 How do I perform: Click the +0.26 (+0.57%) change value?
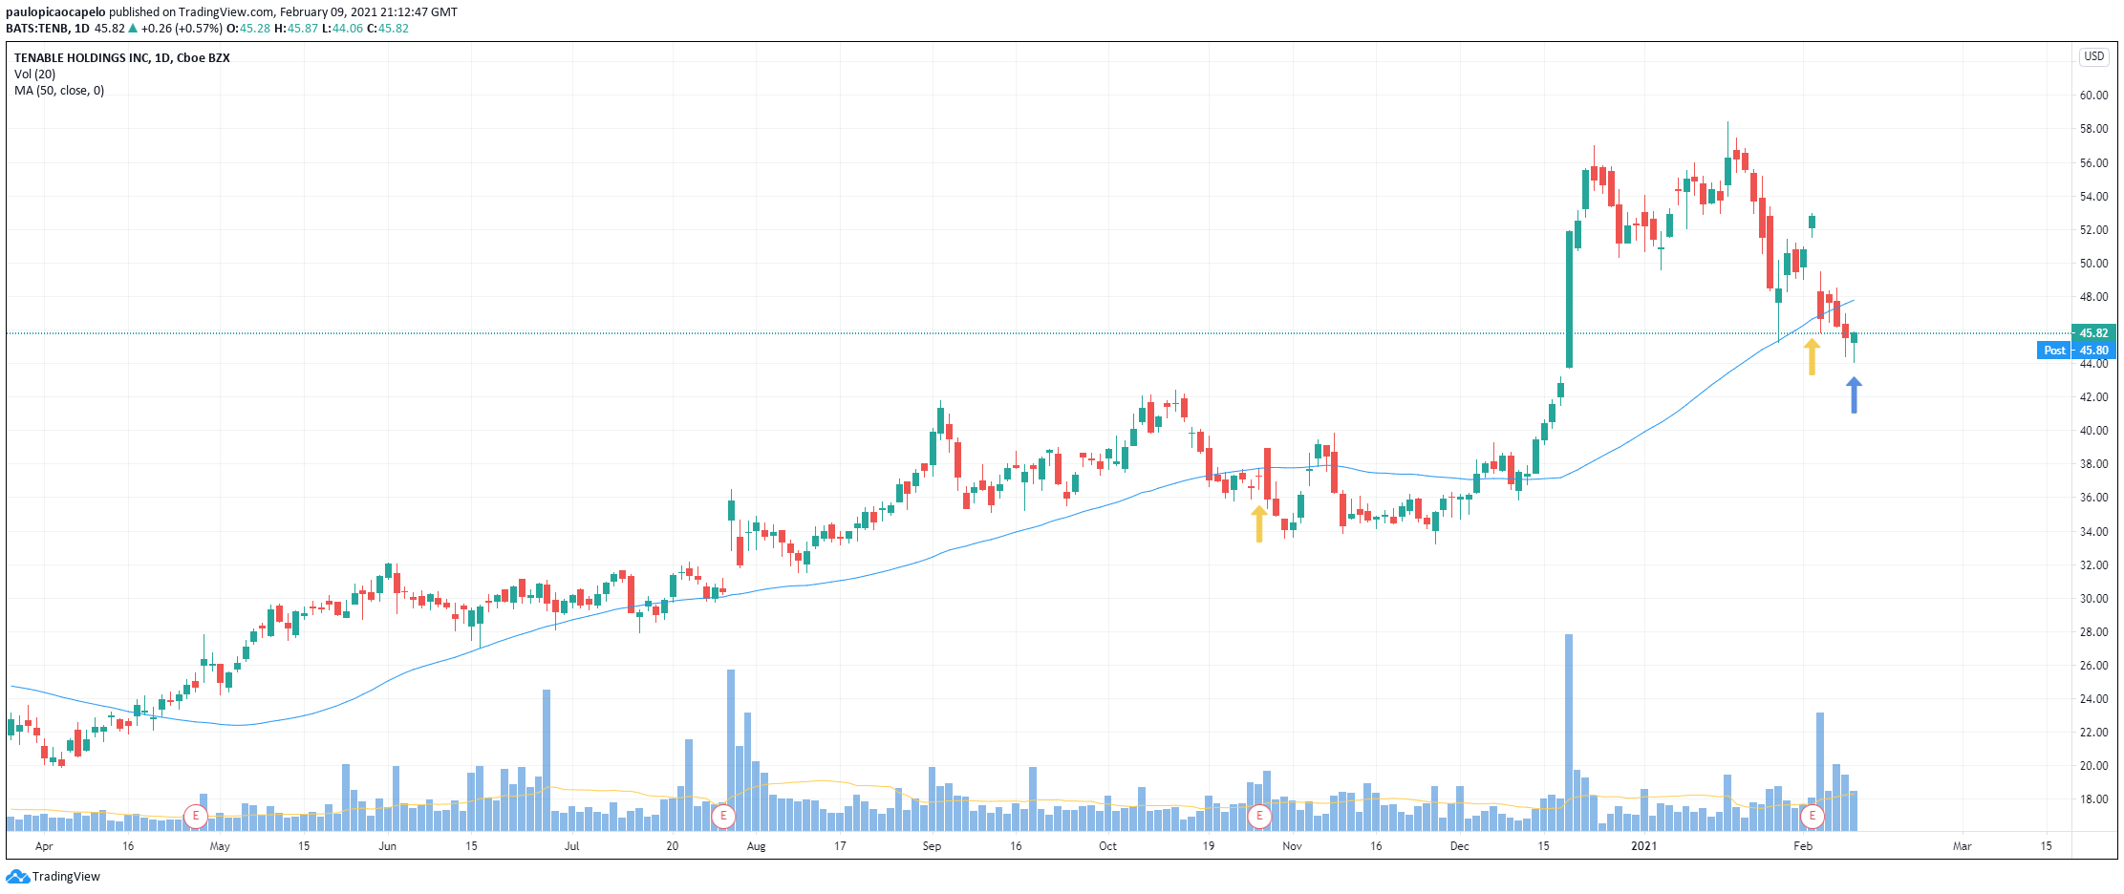[182, 29]
